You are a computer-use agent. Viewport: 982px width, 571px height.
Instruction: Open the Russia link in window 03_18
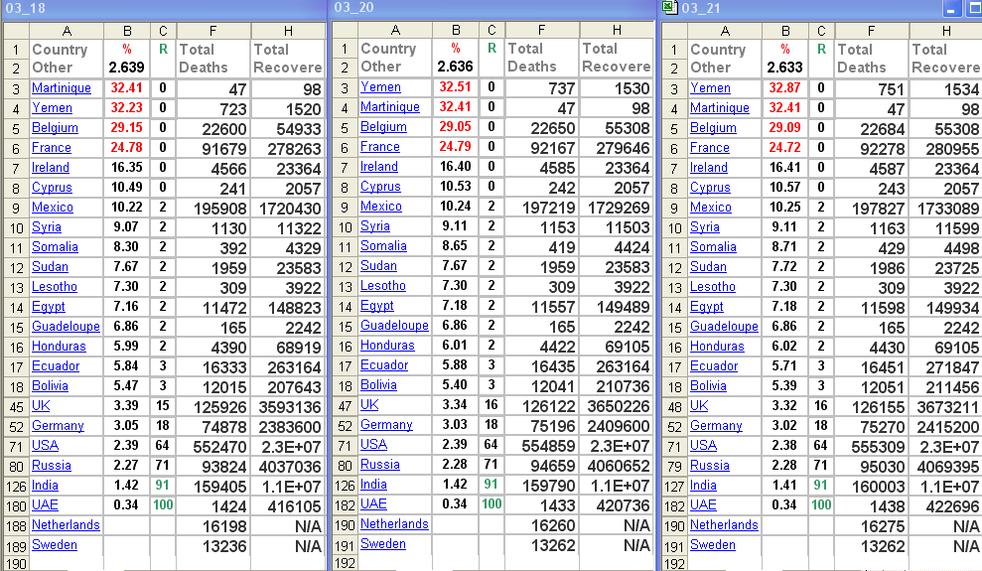pyautogui.click(x=52, y=465)
